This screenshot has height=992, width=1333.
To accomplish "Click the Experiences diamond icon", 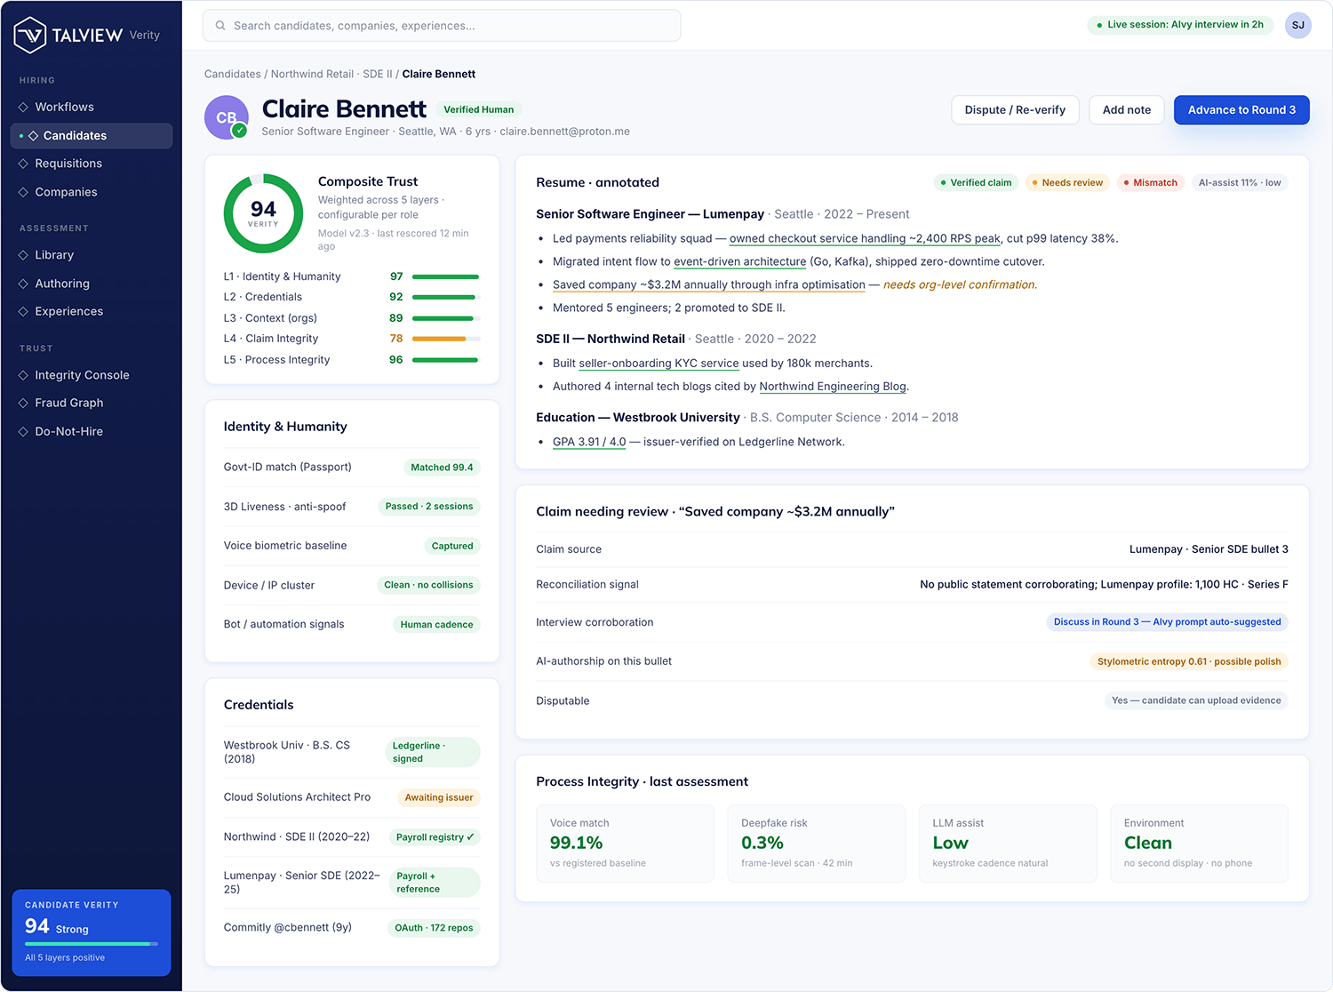I will 23,311.
